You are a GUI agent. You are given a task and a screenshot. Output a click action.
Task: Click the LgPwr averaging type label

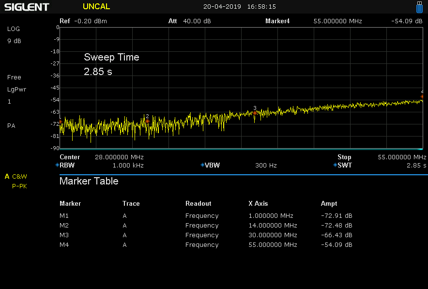point(16,90)
